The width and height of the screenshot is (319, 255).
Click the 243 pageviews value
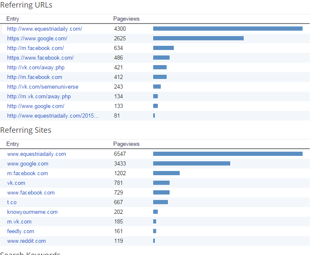(118, 87)
